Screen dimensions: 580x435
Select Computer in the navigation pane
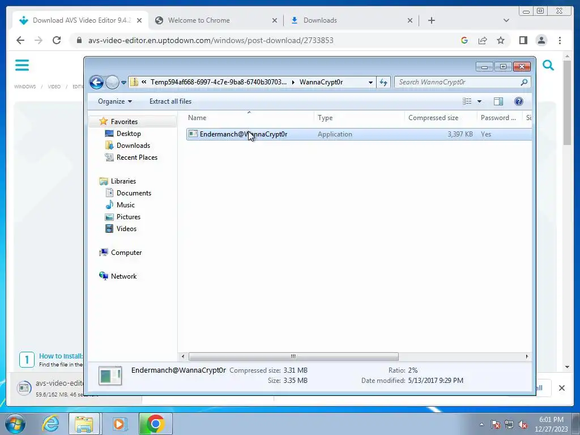click(x=126, y=253)
